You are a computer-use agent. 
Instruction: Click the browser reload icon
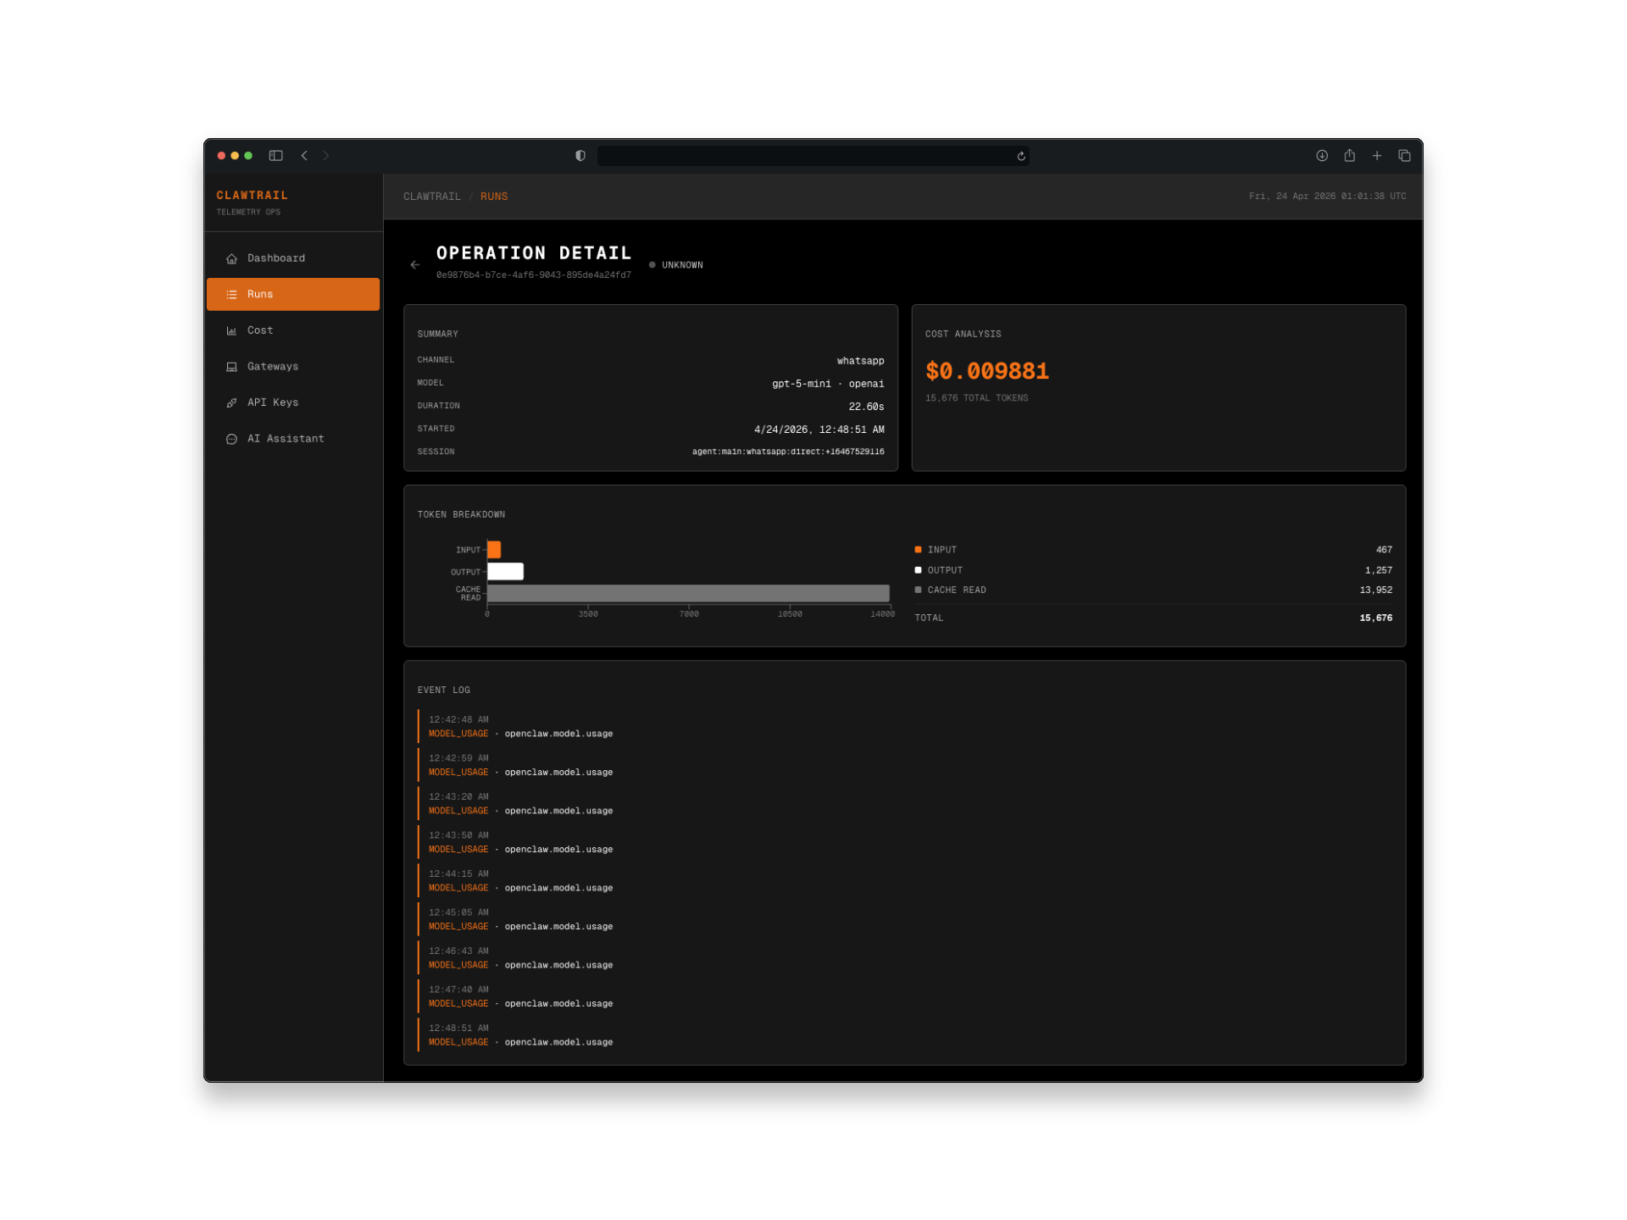[1021, 156]
